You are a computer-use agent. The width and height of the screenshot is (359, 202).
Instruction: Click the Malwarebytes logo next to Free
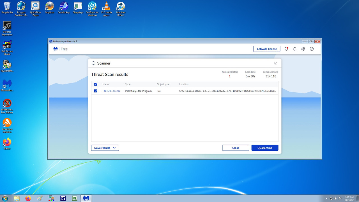click(56, 49)
